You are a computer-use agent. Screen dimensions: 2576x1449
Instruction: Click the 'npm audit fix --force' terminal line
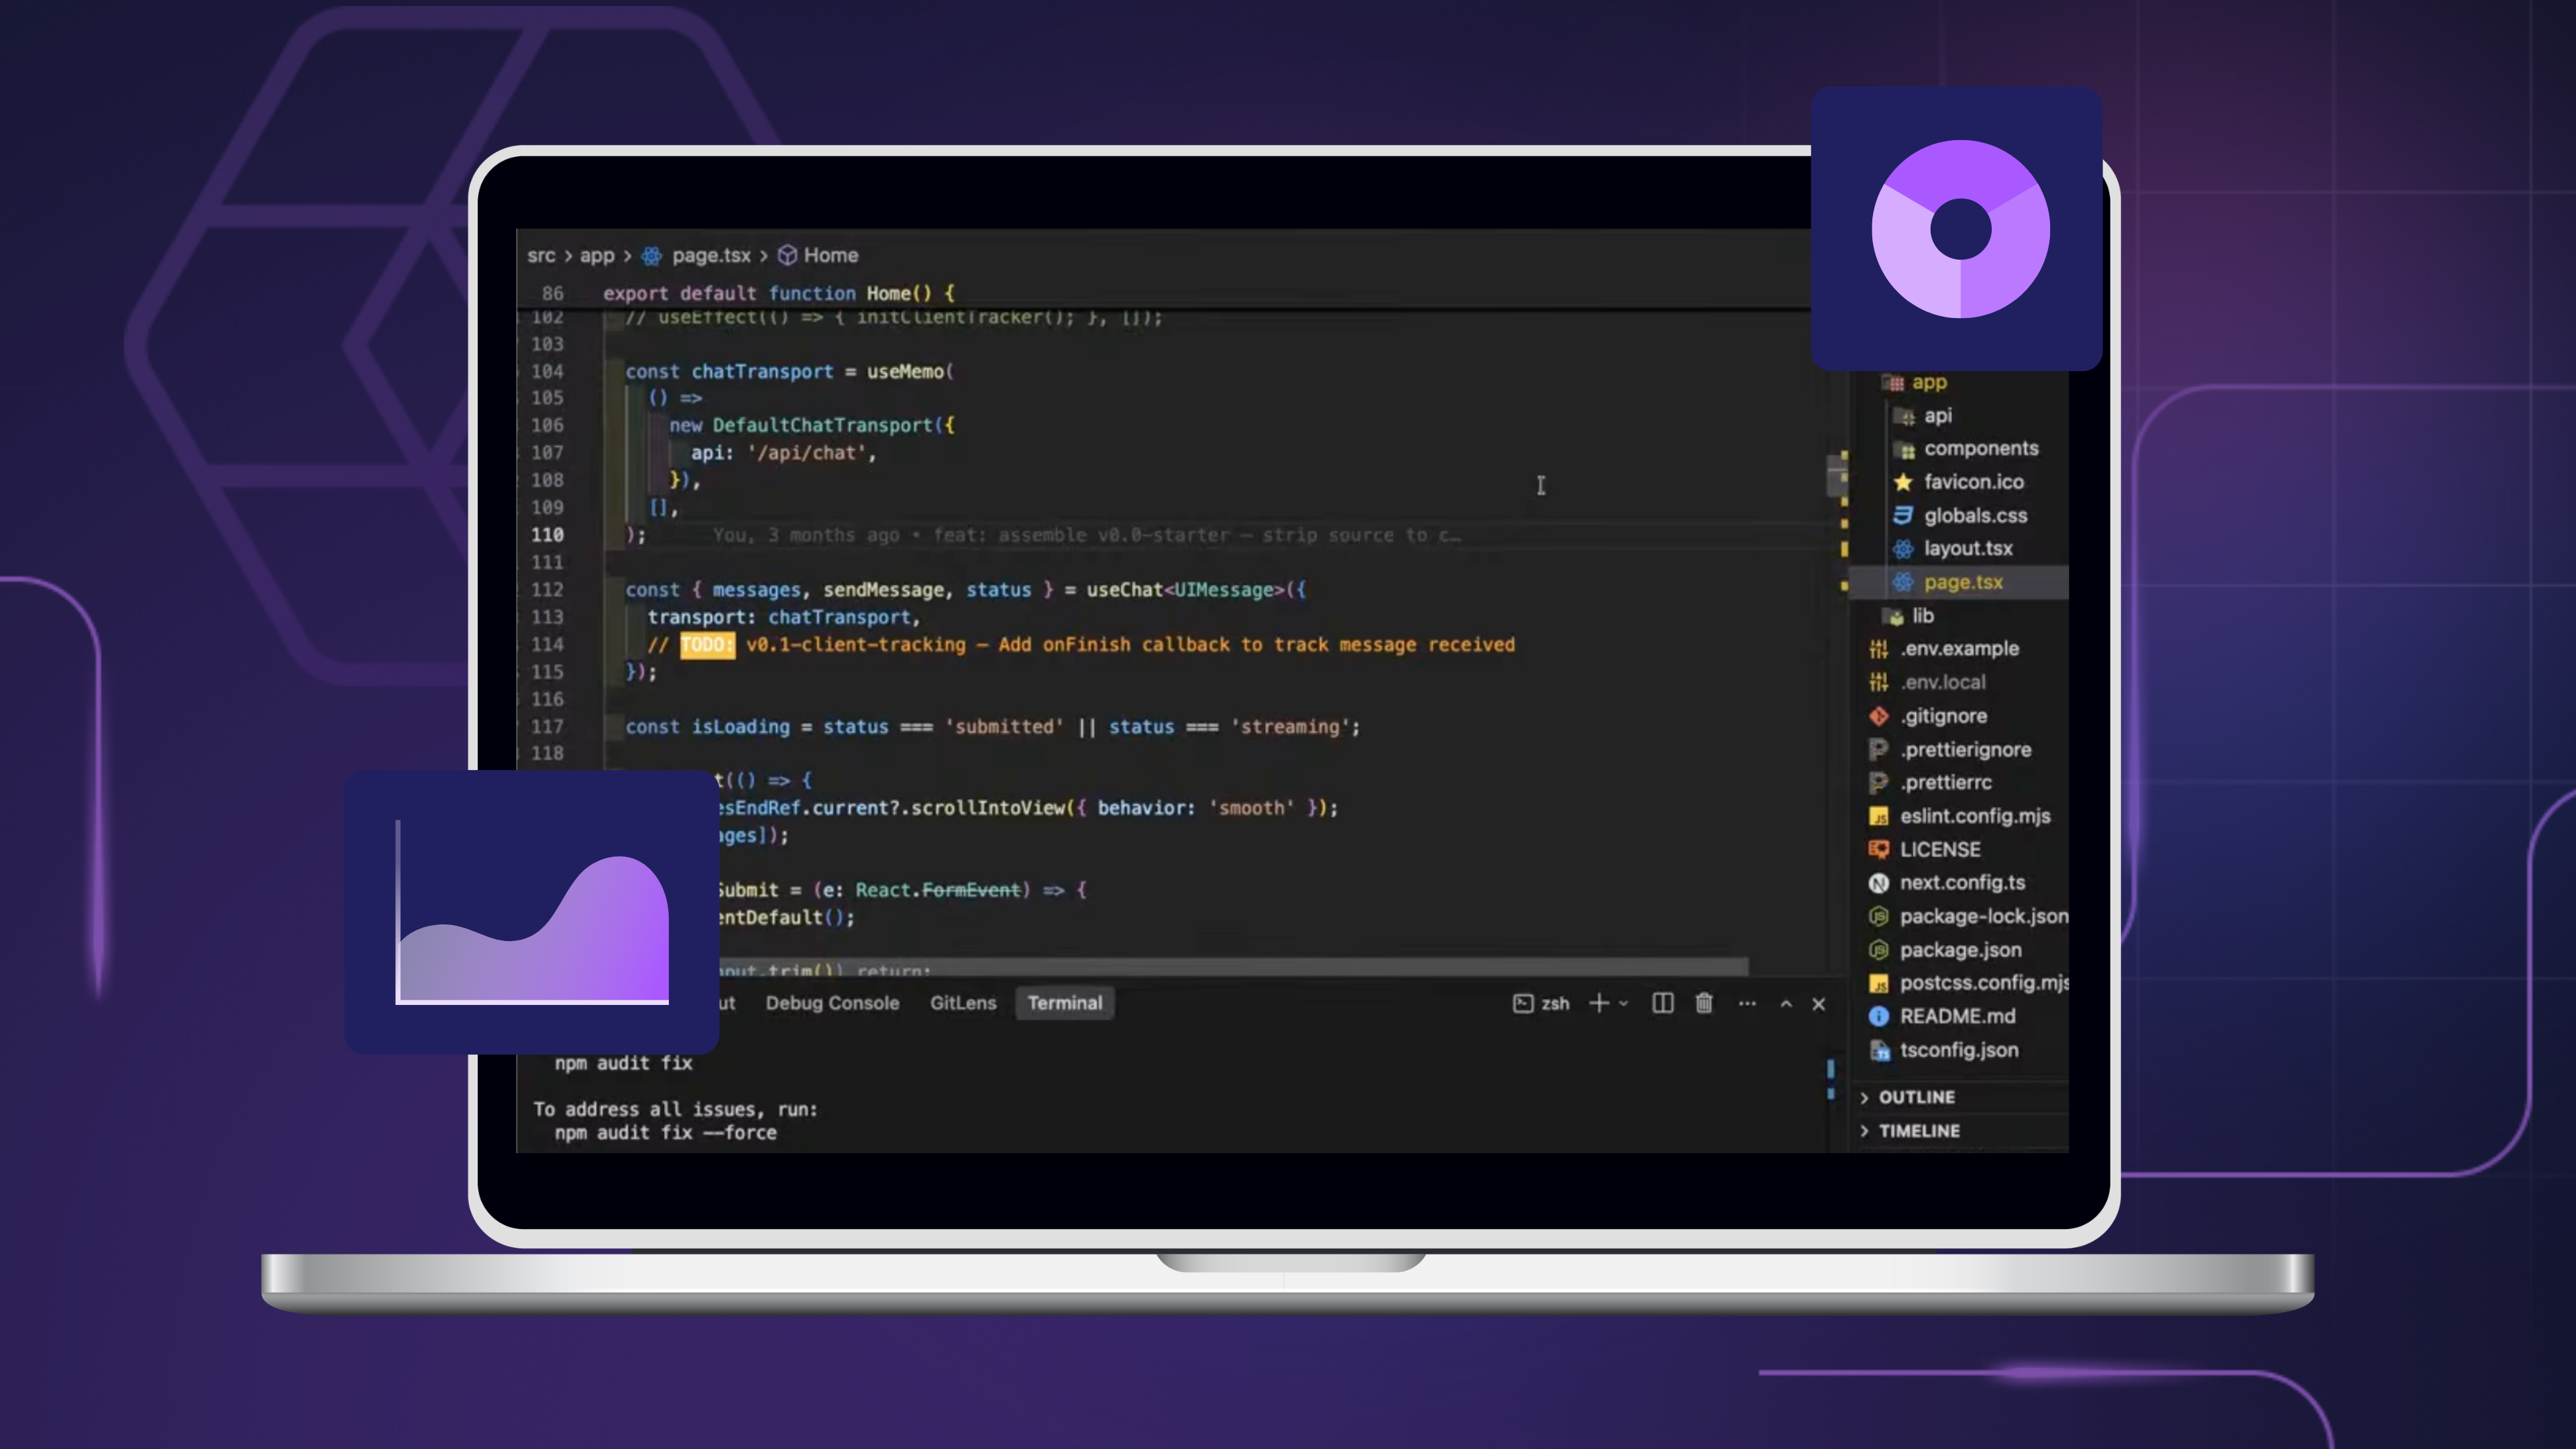(x=665, y=1133)
